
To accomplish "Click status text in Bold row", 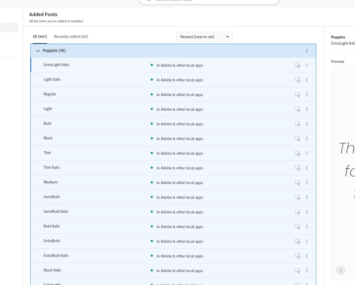I will pyautogui.click(x=180, y=124).
